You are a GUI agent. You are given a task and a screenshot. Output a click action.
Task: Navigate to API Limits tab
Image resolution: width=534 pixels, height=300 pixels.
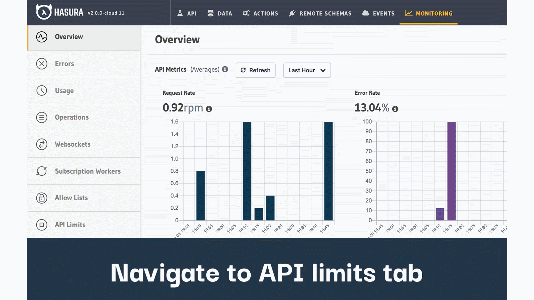pyautogui.click(x=83, y=225)
